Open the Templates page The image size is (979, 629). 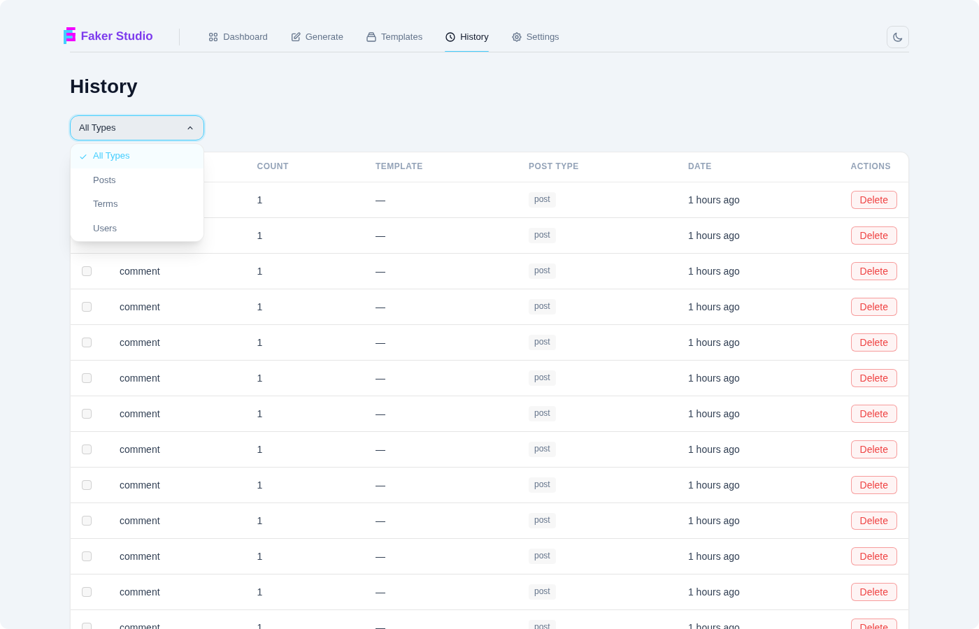point(394,37)
